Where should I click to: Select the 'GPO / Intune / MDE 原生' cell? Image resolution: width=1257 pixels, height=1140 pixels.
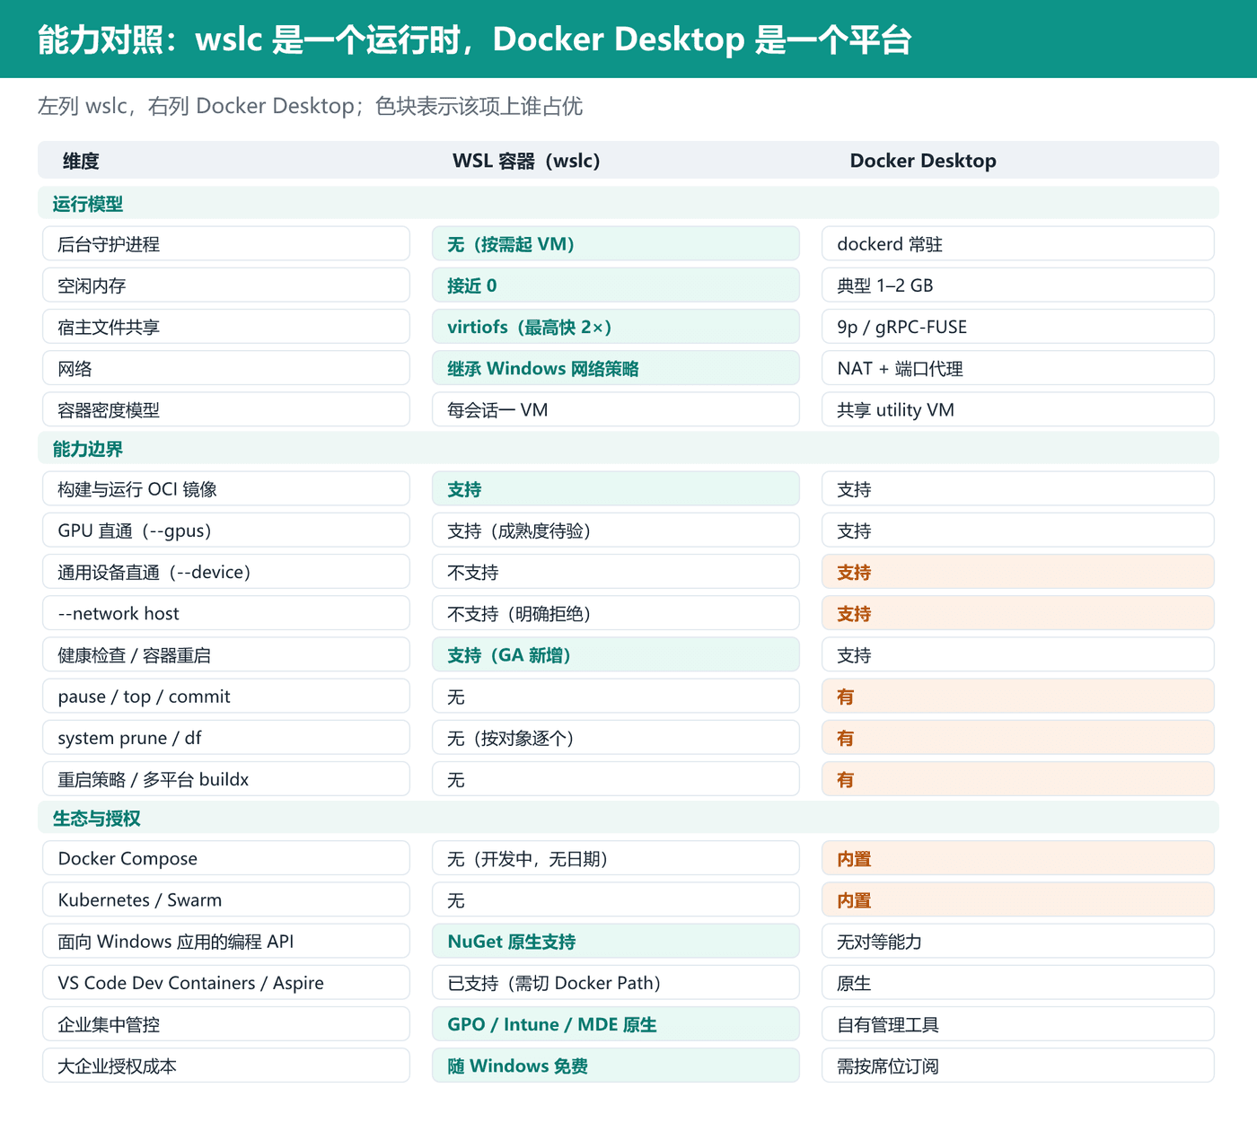point(616,1023)
